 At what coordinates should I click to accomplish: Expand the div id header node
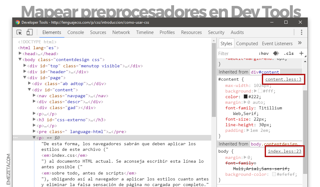tap(25, 71)
